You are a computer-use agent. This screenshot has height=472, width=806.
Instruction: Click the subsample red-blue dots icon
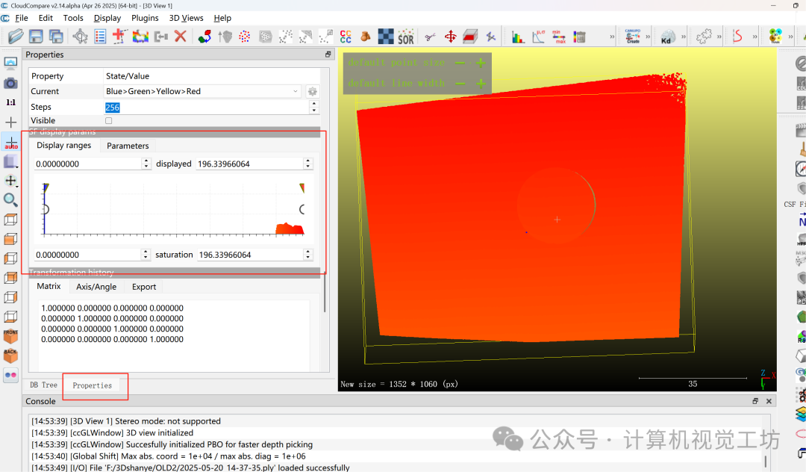[x=245, y=37]
